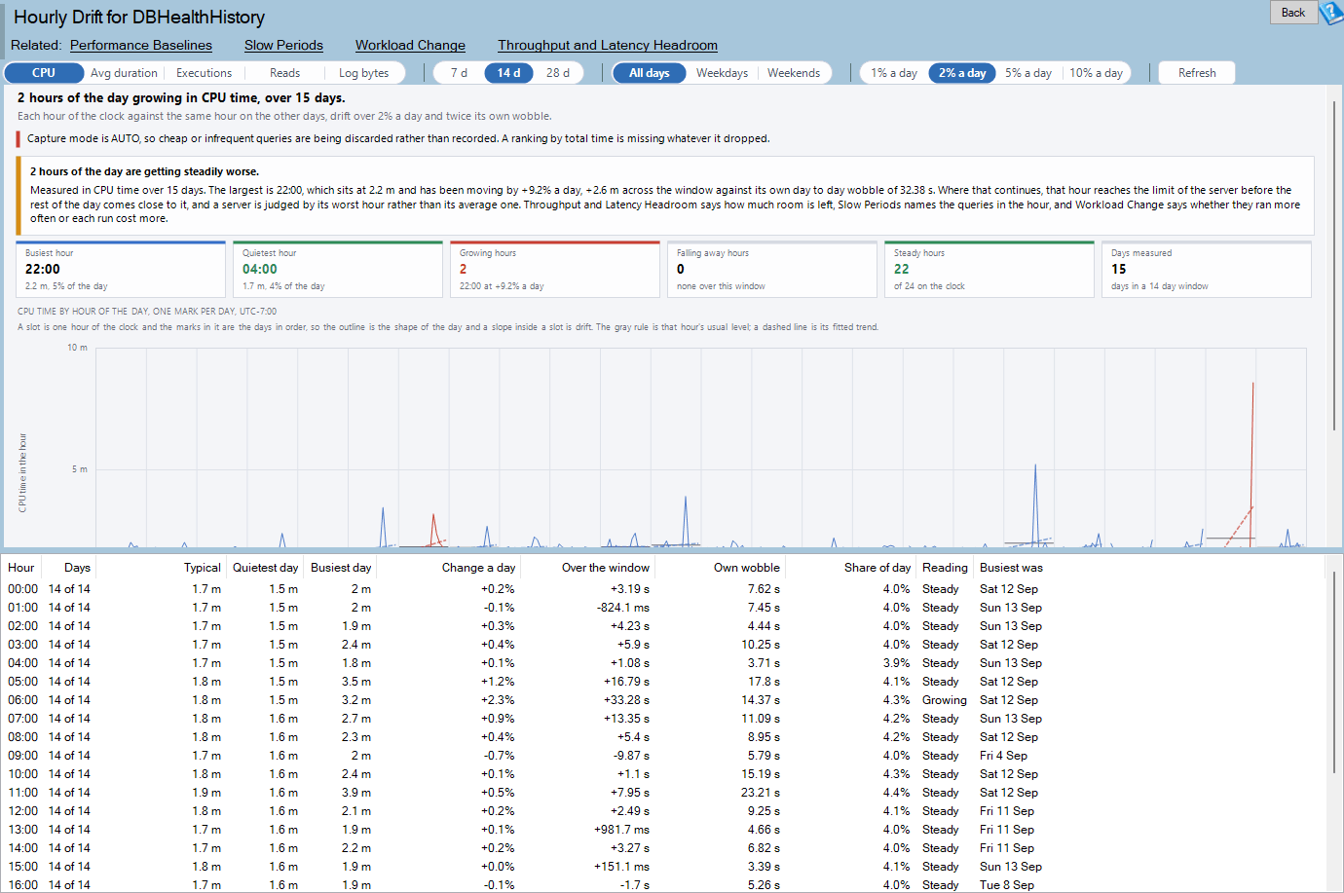Follow the Slow Periods link
The height and width of the screenshot is (893, 1344).
coord(283,45)
